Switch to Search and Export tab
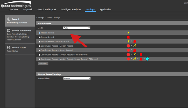Viewport: 188px width, 108px height. 47,9
